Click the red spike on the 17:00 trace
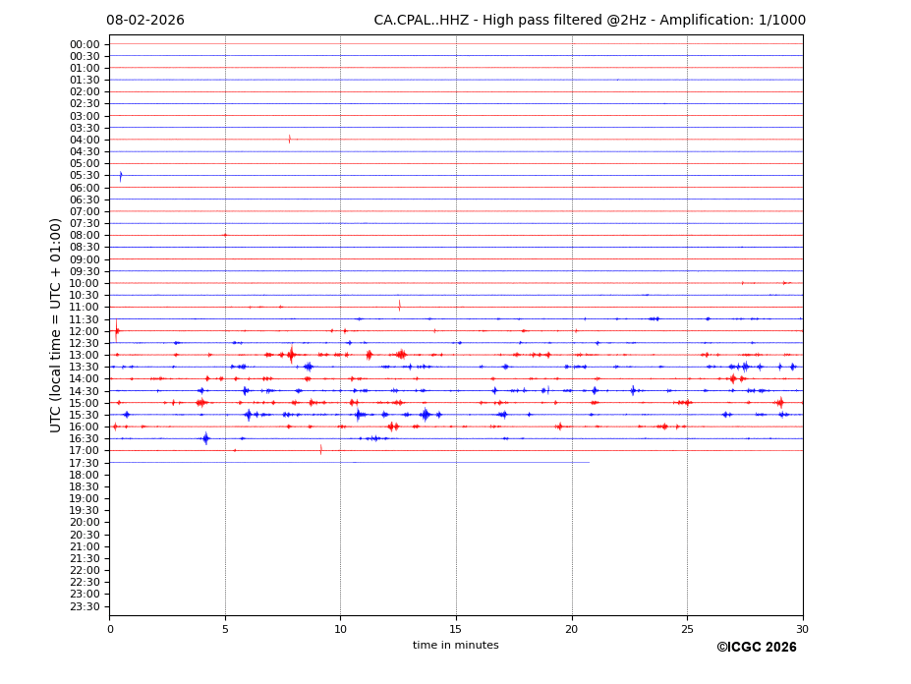This screenshot has width=911, height=684. pos(320,450)
